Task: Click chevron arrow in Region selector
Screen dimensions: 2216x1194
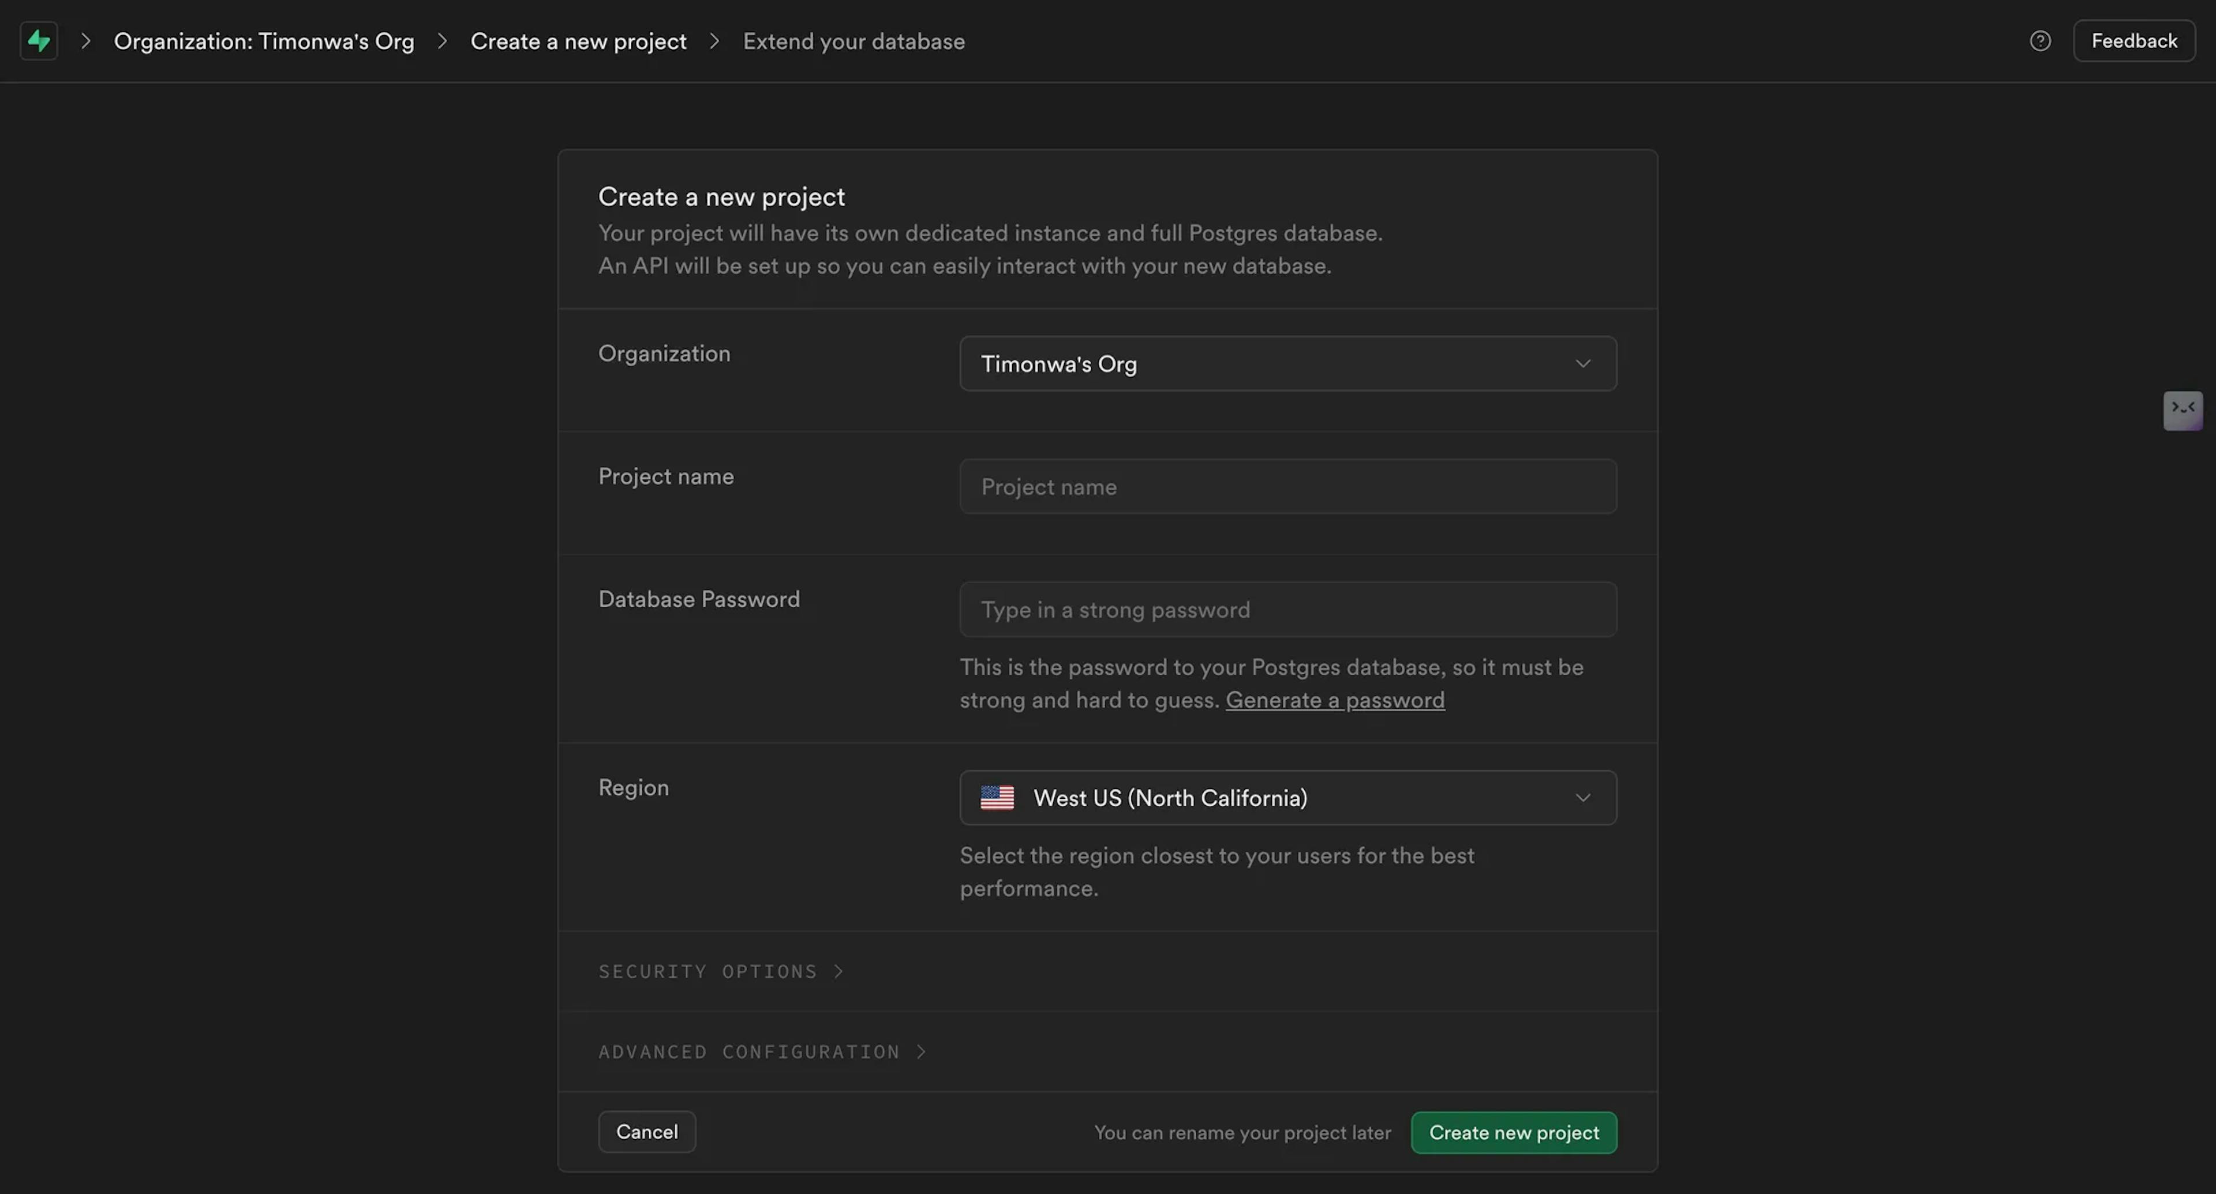Action: pyautogui.click(x=1582, y=798)
